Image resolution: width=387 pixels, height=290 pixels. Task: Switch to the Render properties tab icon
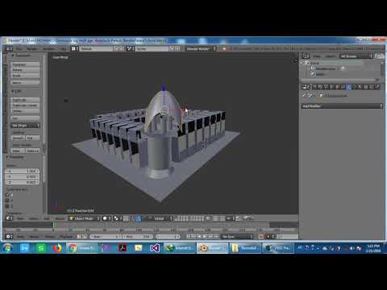coord(314,87)
